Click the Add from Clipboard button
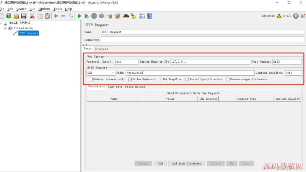Image resolution: width=306 pixels, height=172 pixels. click(187, 164)
